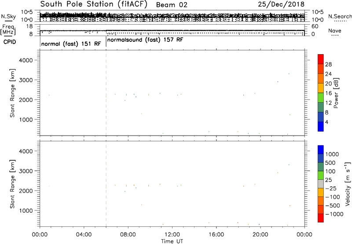Click the red top segment of the power colorbar

(x=321, y=59)
